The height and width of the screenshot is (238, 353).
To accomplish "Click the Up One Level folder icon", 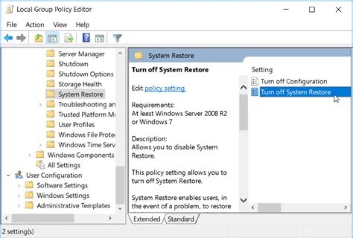I will [39, 38].
